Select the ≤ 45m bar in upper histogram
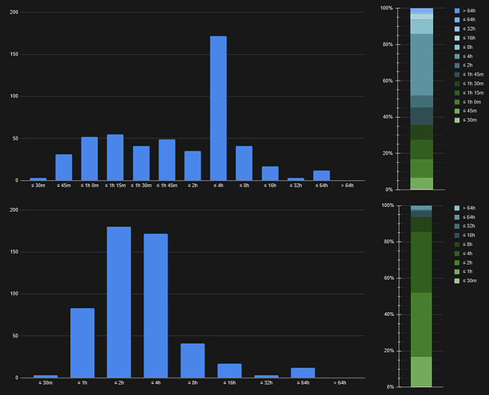 pos(64,167)
